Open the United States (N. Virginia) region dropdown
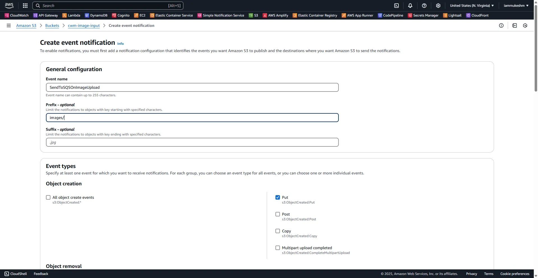The width and height of the screenshot is (538, 278). 472,5
